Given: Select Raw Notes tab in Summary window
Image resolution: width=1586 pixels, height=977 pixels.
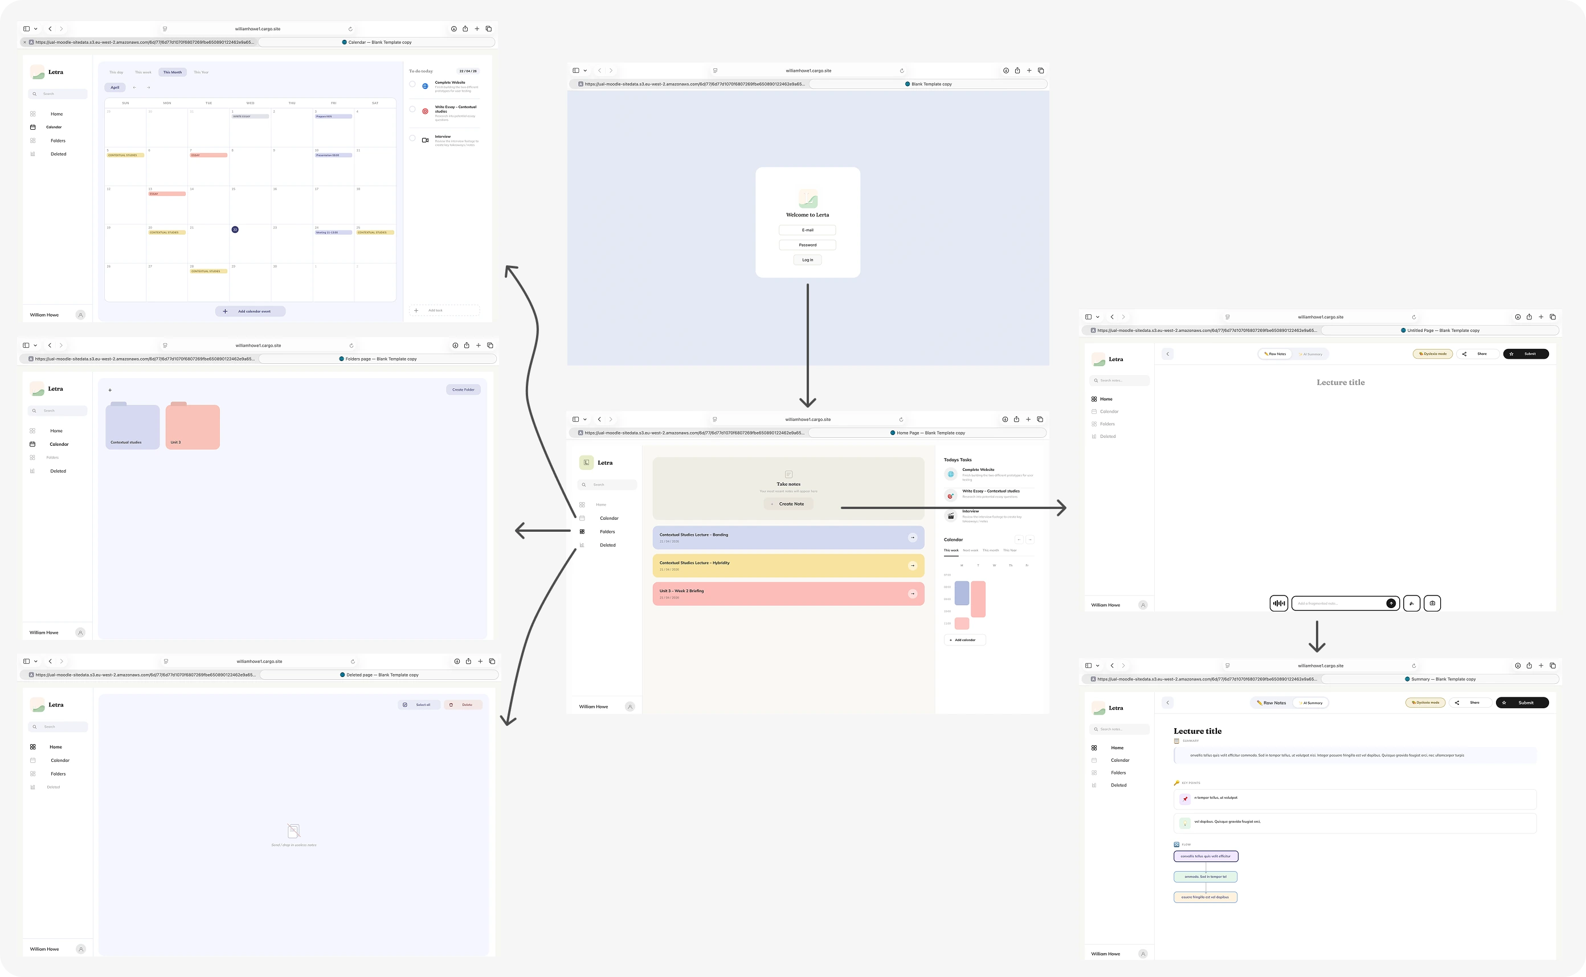Looking at the screenshot, I should 1271,703.
